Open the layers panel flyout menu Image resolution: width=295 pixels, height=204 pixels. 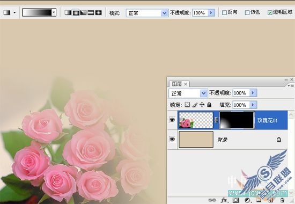291,85
